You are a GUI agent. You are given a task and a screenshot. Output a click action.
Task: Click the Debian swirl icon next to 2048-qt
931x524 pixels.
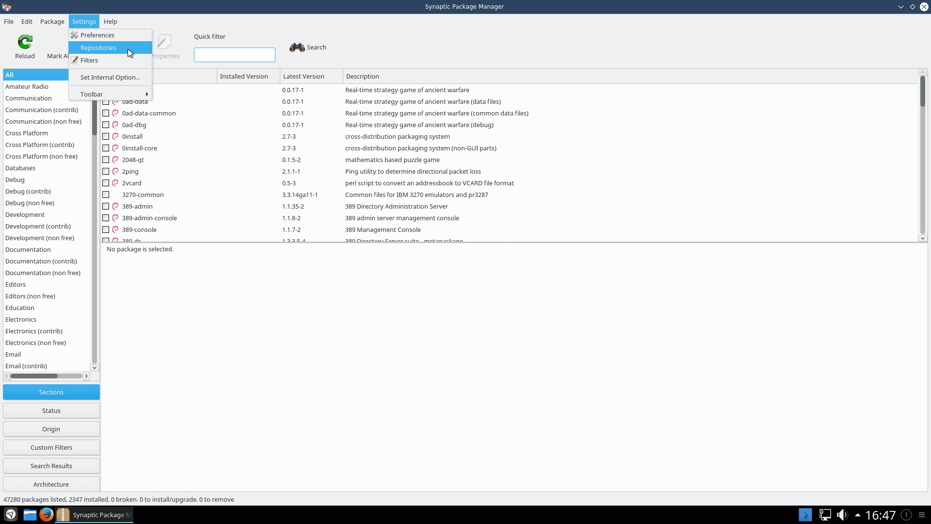click(x=115, y=160)
